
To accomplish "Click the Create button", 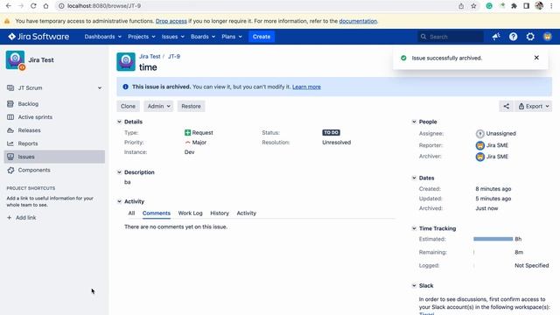I will [x=262, y=37].
